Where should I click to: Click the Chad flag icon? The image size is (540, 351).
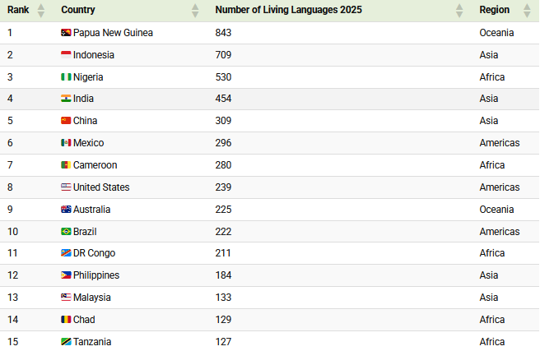[x=66, y=320]
